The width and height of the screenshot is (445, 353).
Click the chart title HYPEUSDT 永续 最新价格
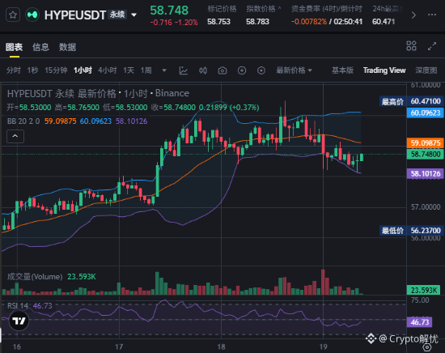tap(61, 93)
